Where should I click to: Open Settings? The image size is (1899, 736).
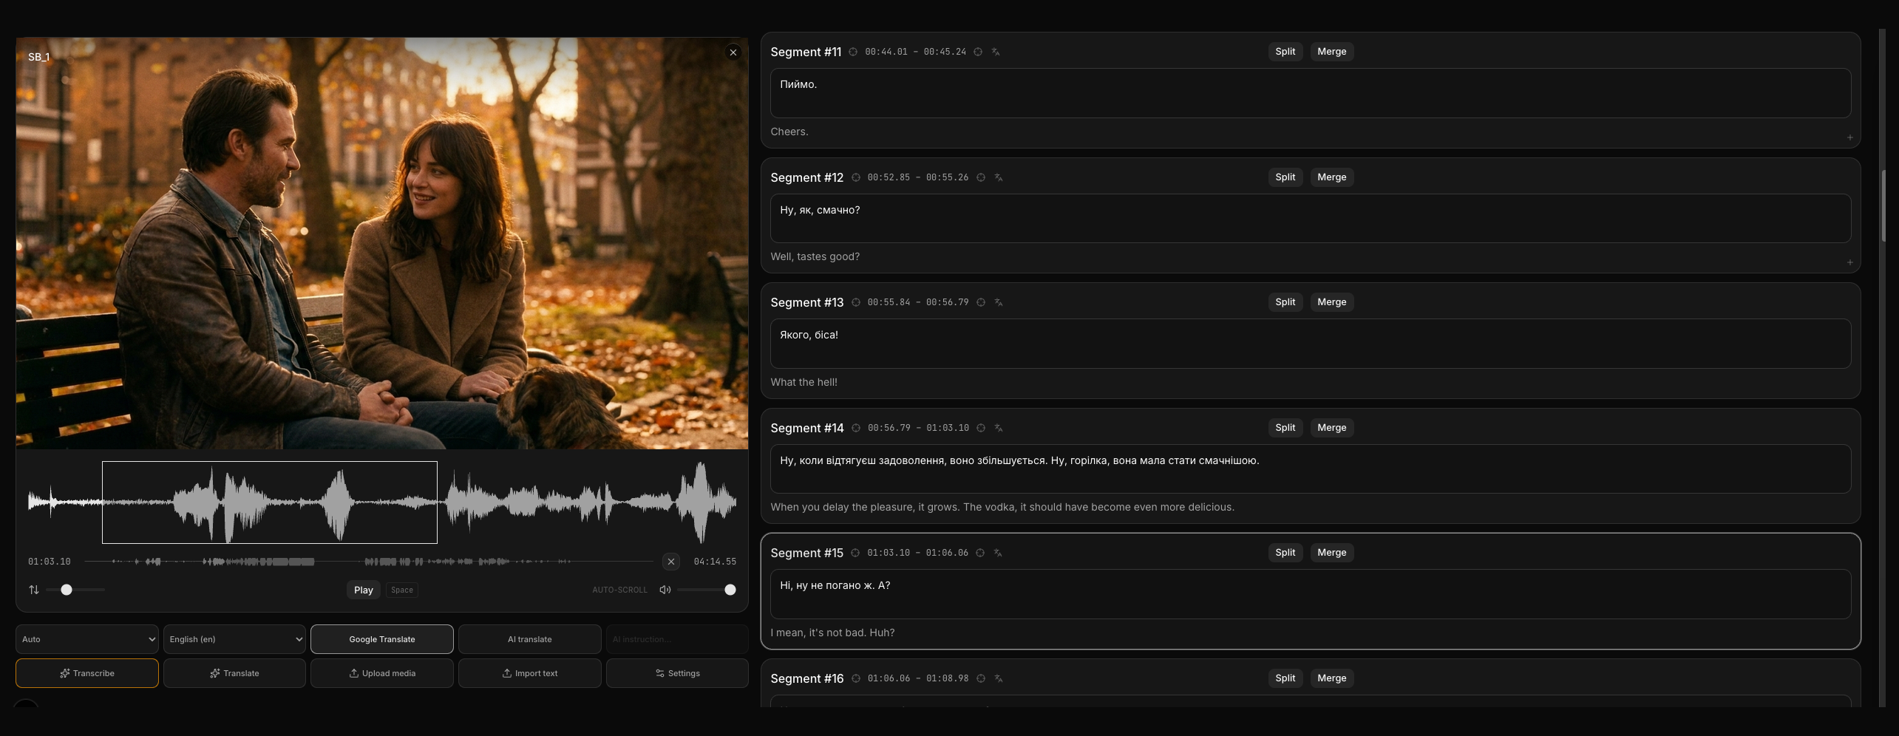(x=677, y=673)
